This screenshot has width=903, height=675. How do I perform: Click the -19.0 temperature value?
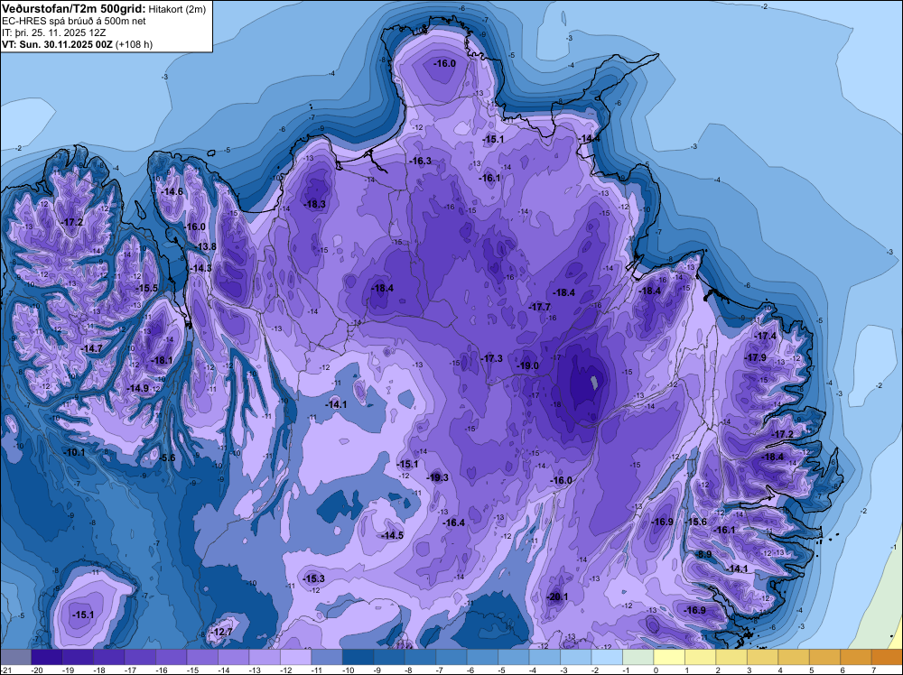527,366
